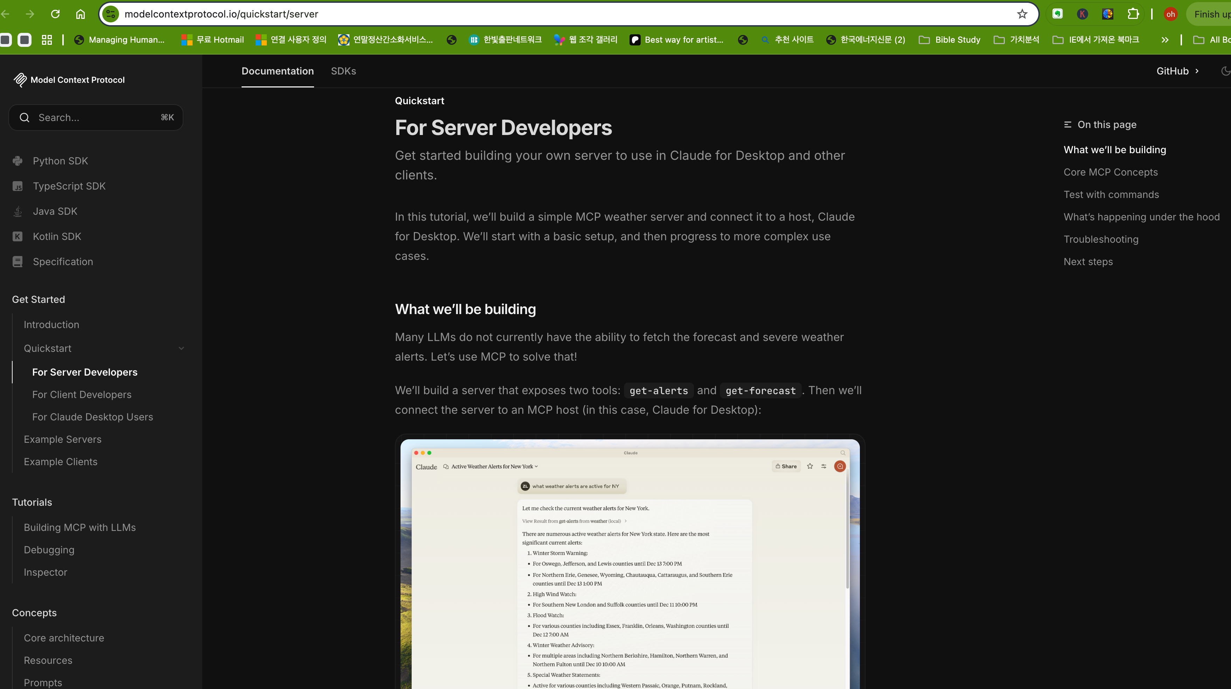Jump to Next steps section
1231x689 pixels.
[x=1088, y=262]
